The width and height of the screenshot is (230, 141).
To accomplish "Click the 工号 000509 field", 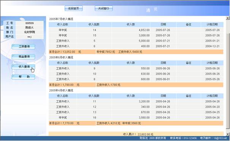I will click(x=24, y=23).
